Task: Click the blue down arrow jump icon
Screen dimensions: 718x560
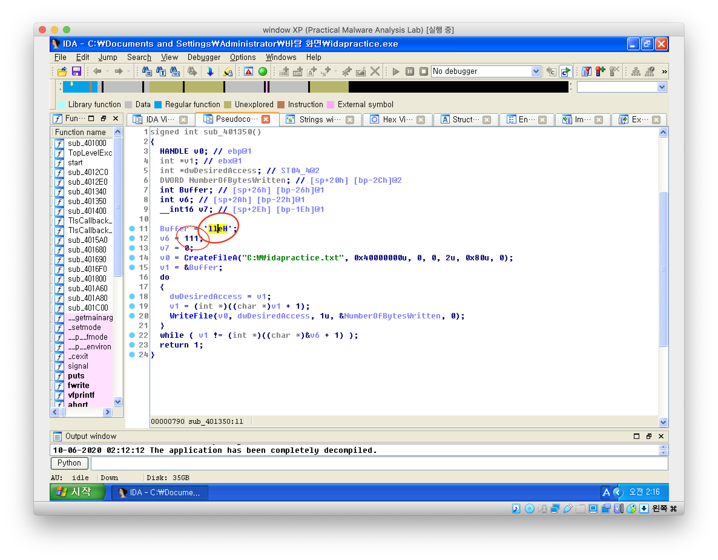Action: (210, 71)
